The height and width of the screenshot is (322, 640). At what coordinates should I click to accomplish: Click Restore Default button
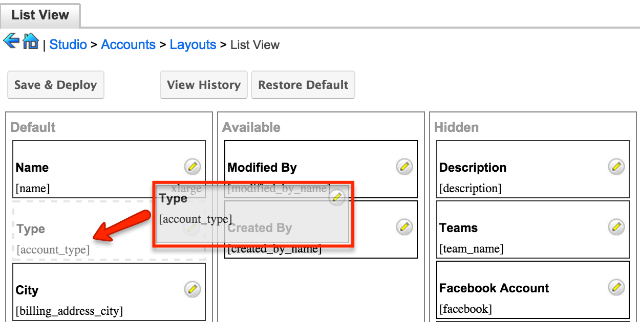[303, 85]
